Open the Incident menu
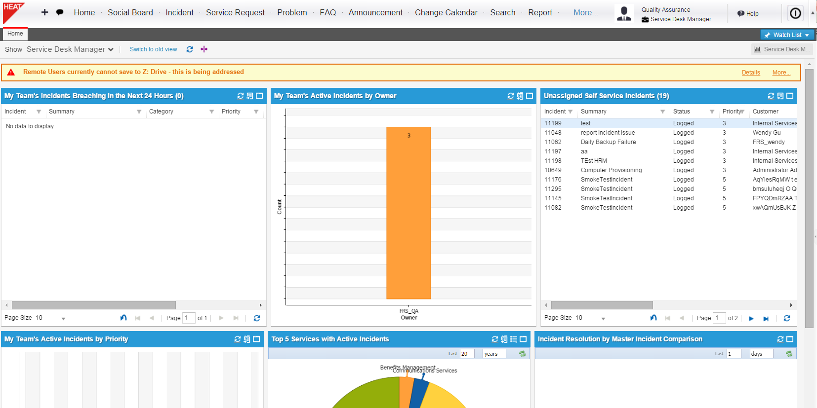Screen dimensions: 817x408 click(x=179, y=13)
